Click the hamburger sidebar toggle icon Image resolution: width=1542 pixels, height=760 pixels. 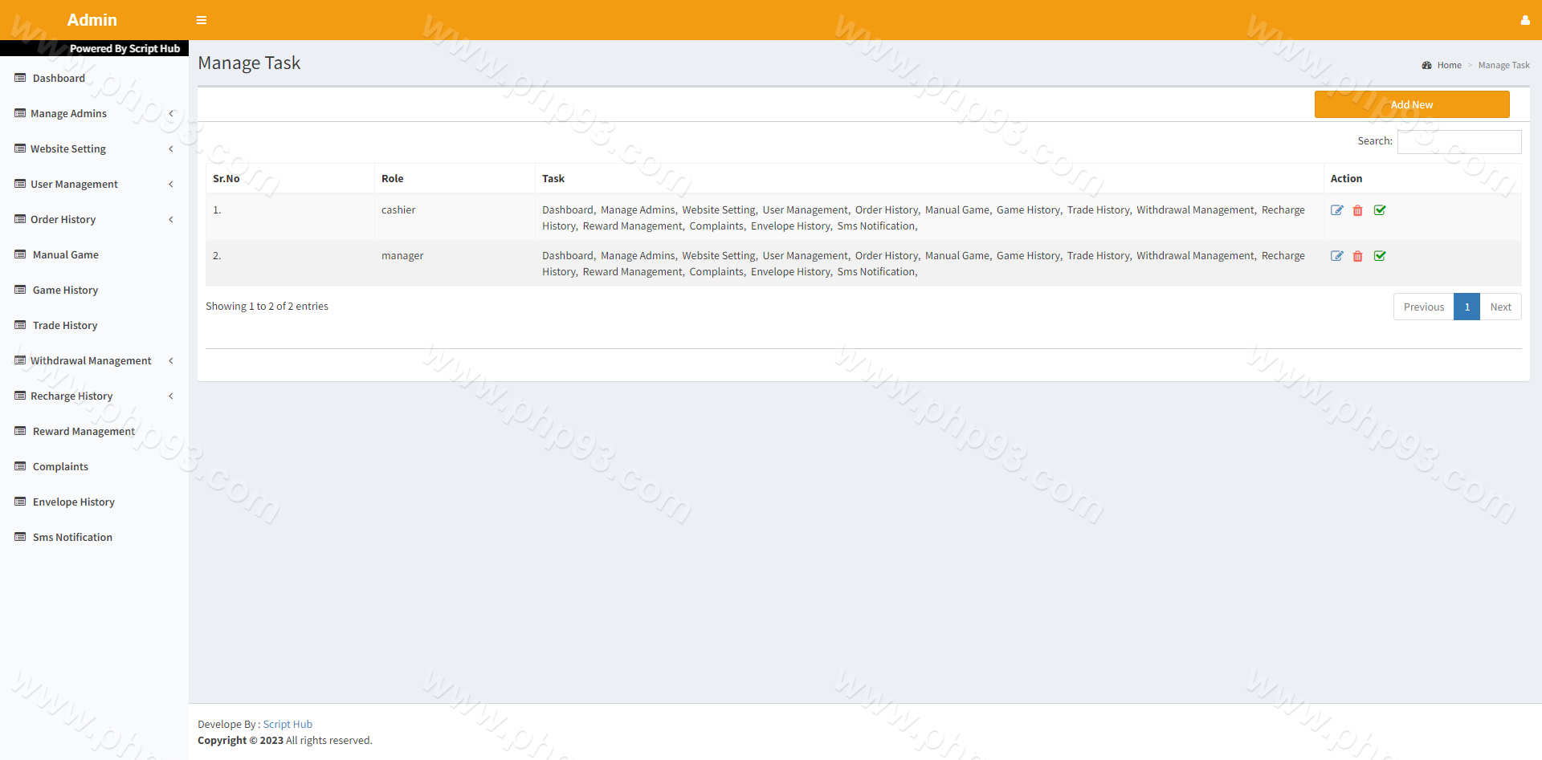(x=202, y=20)
